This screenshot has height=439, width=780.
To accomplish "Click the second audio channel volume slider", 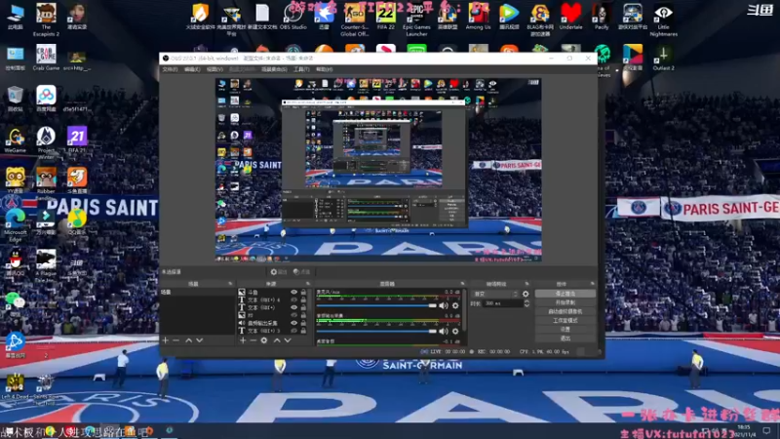I will [376, 331].
